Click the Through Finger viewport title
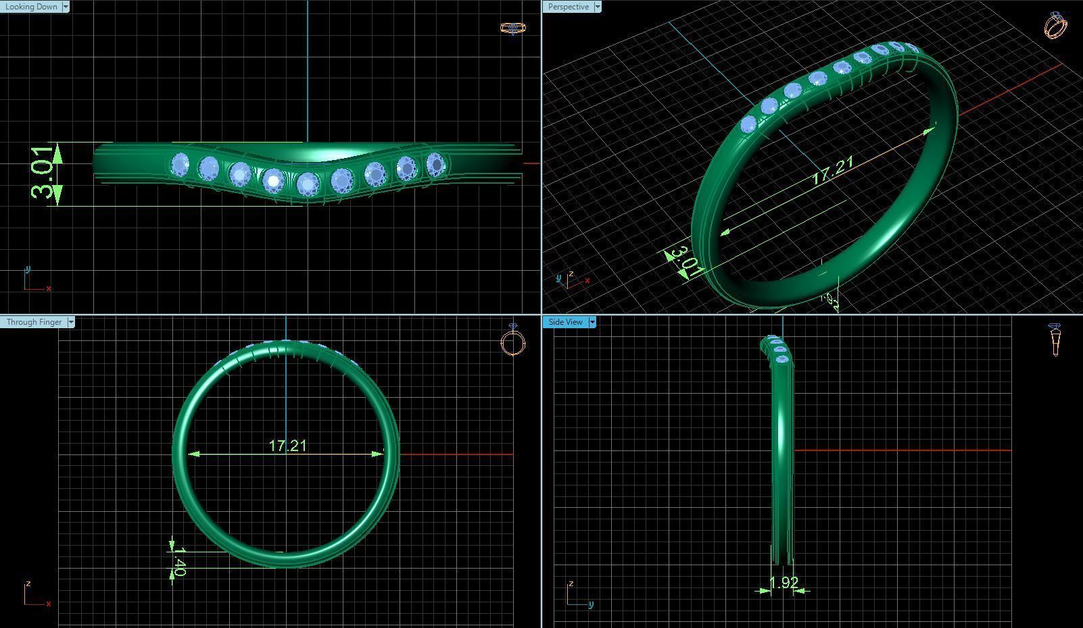Viewport: 1083px width, 628px height. click(x=34, y=322)
